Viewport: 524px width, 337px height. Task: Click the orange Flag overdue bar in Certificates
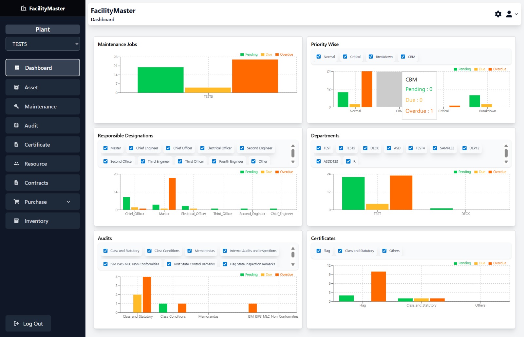(x=378, y=286)
